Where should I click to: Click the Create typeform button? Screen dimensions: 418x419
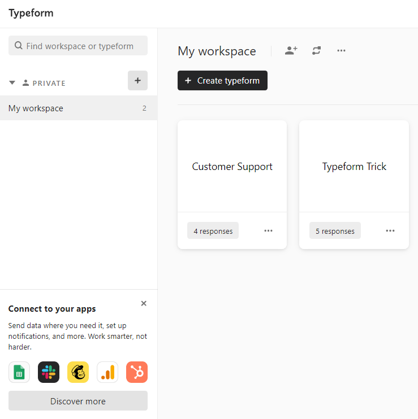pos(222,80)
